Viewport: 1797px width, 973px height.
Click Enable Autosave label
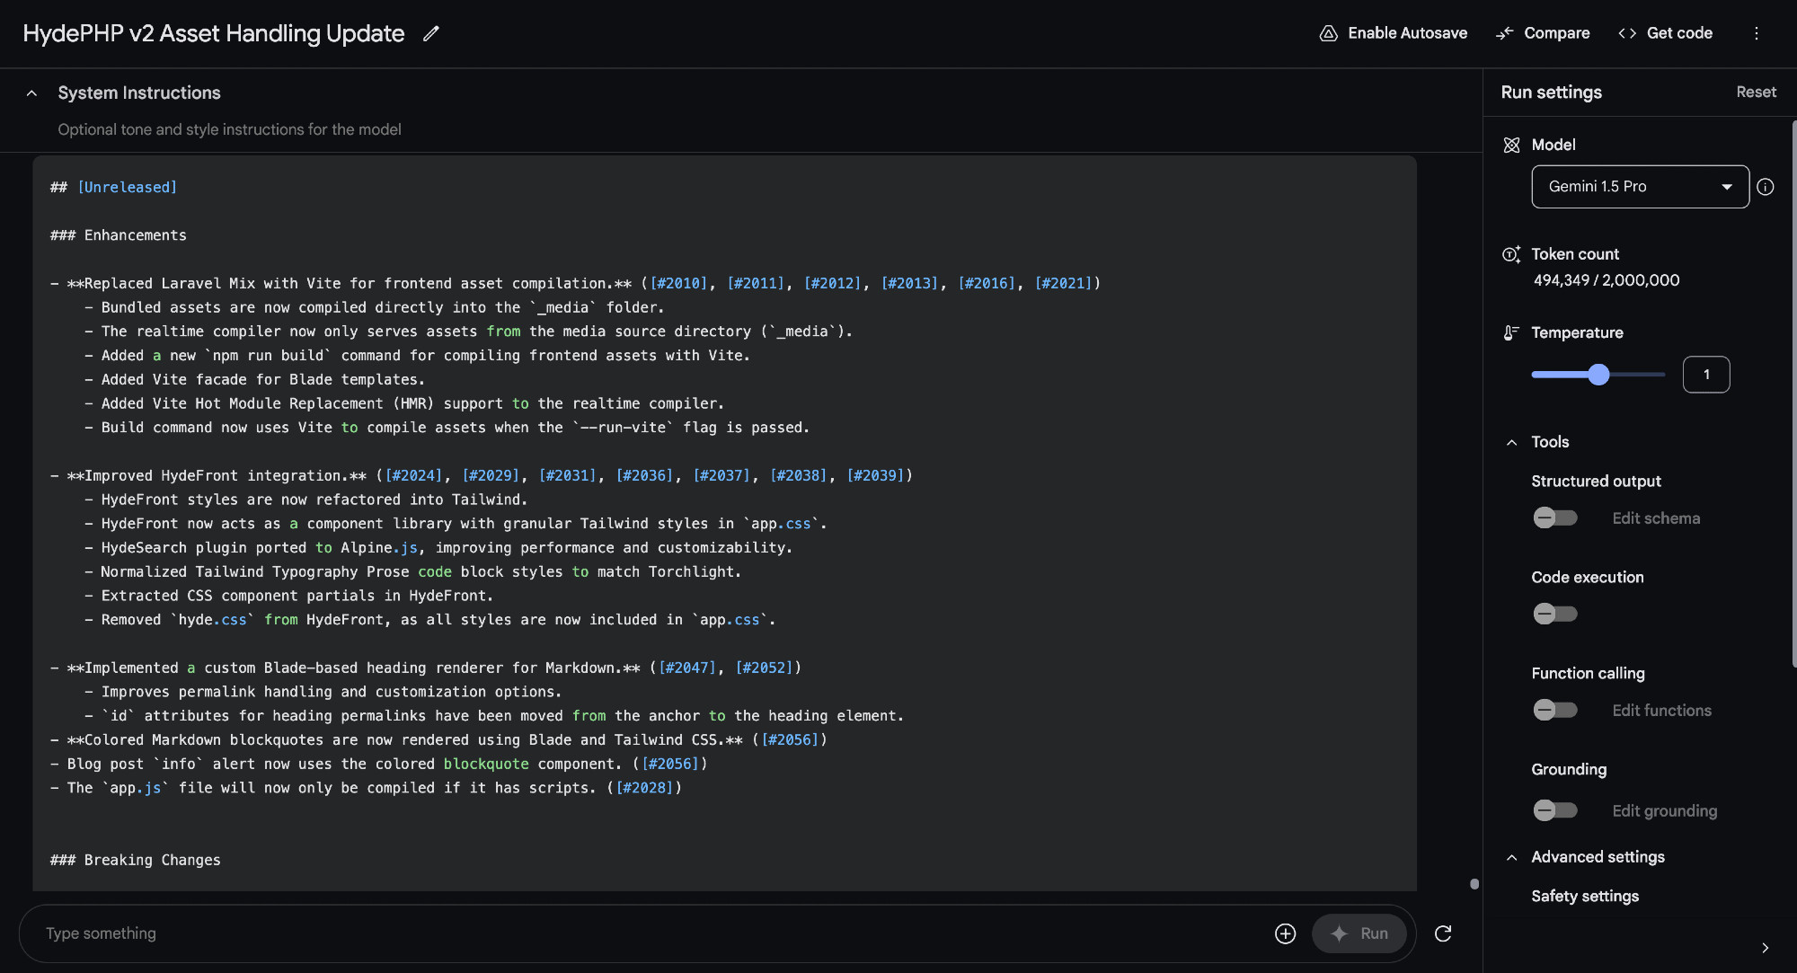(x=1407, y=33)
